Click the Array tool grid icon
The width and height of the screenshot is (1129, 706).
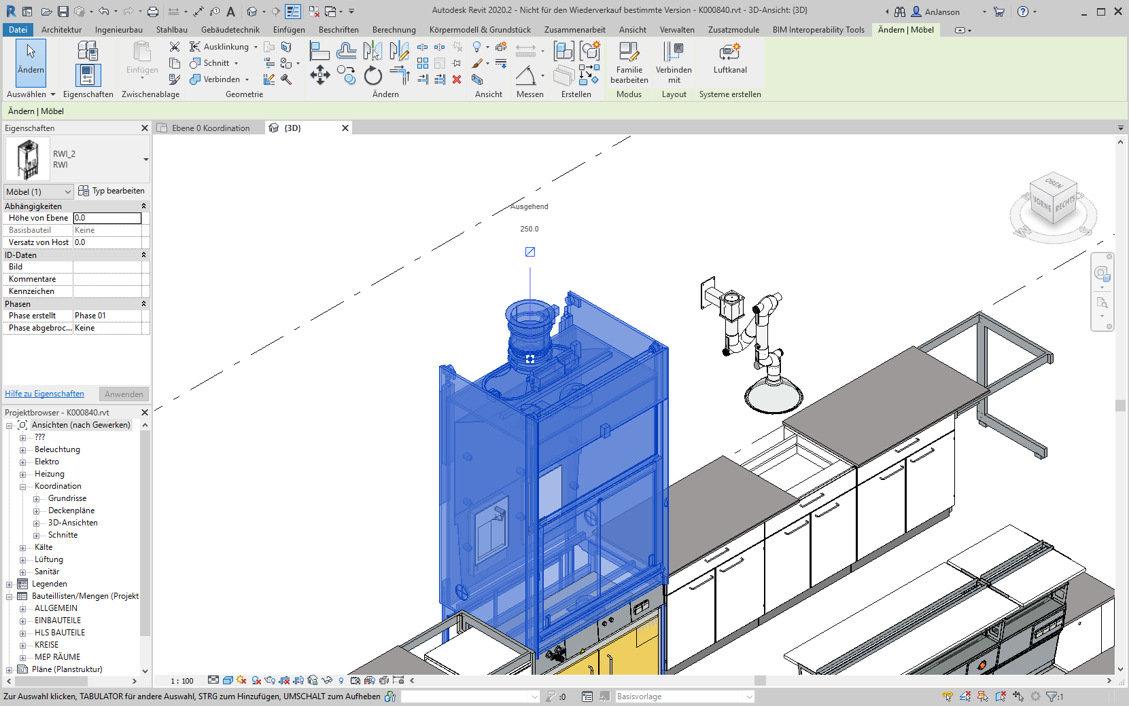(422, 63)
